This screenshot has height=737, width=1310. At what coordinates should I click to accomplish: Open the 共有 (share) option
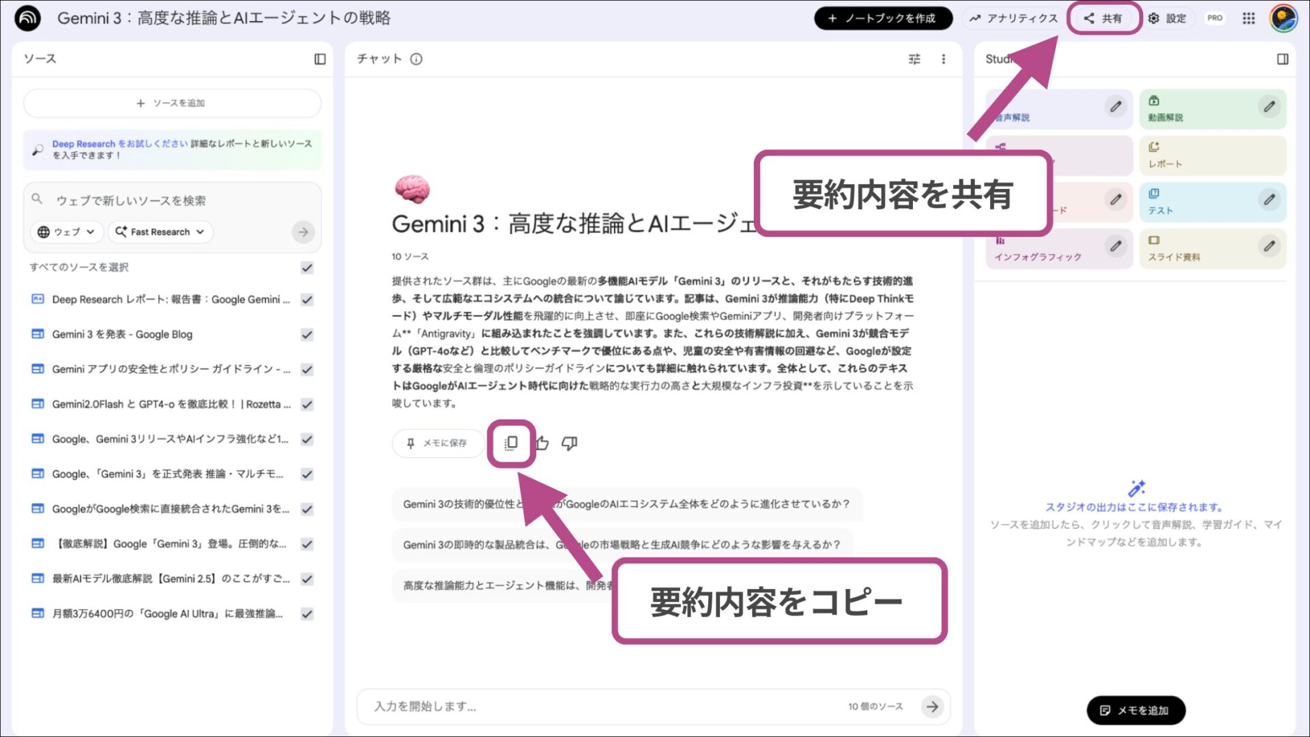[1103, 18]
